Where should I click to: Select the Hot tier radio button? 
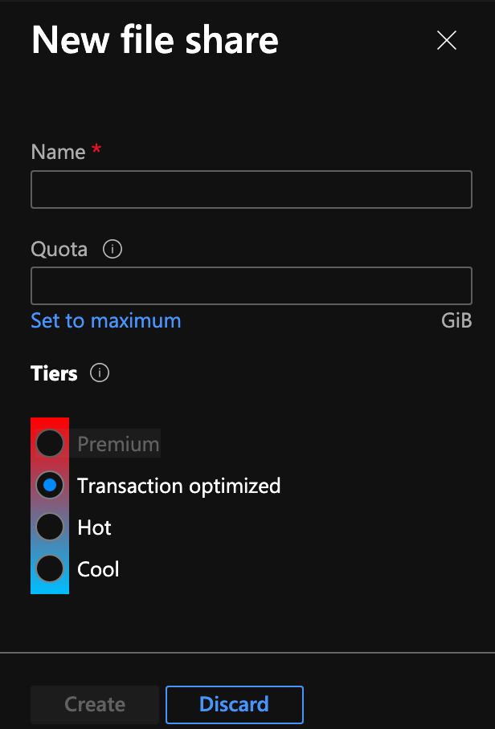50,527
